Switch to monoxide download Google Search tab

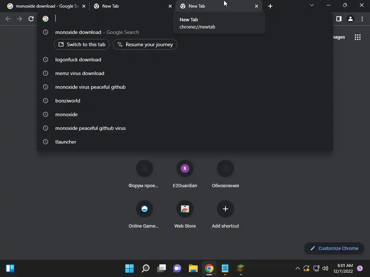[46, 6]
